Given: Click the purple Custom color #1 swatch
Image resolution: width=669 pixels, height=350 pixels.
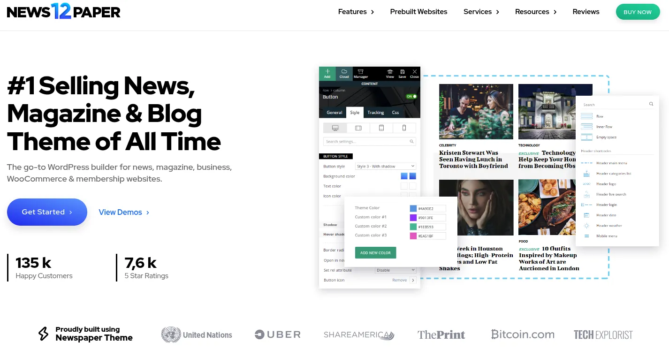Looking at the screenshot, I should click(x=413, y=218).
